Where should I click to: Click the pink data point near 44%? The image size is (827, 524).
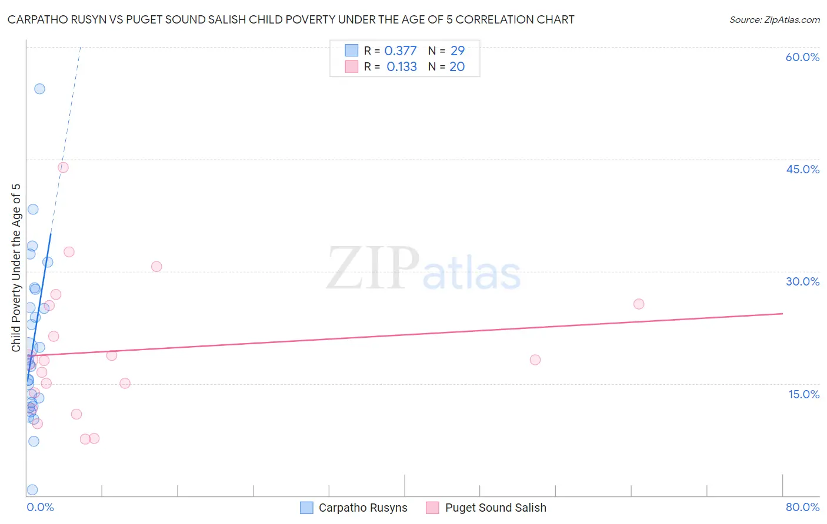click(63, 167)
